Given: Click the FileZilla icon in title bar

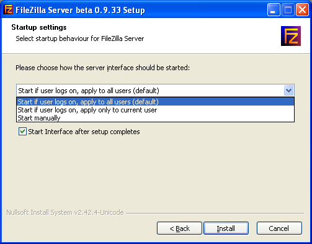Looking at the screenshot, I should pyautogui.click(x=9, y=9).
